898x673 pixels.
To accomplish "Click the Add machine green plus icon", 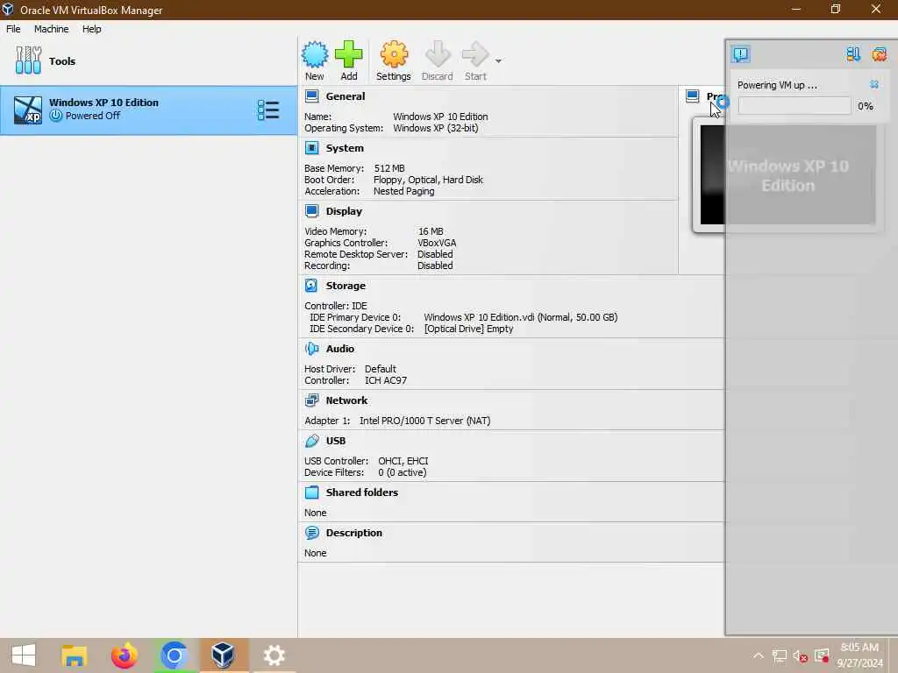I will 348,54.
